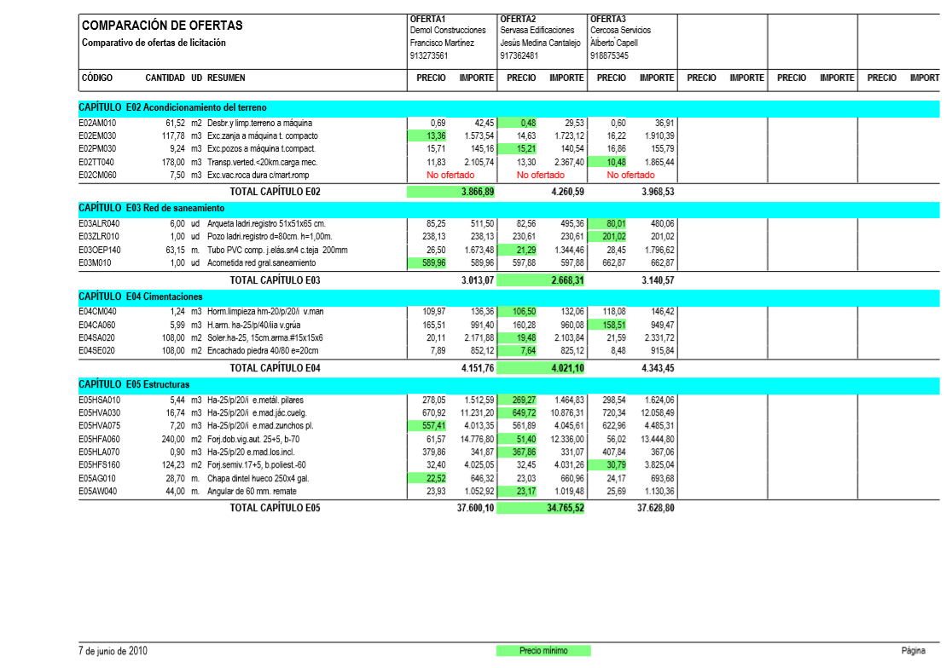Select the E05HFA060 row code
This screenshot has width=952, height=668.
tap(99, 439)
